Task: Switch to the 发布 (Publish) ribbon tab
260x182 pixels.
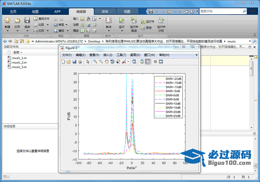Action: (105, 11)
